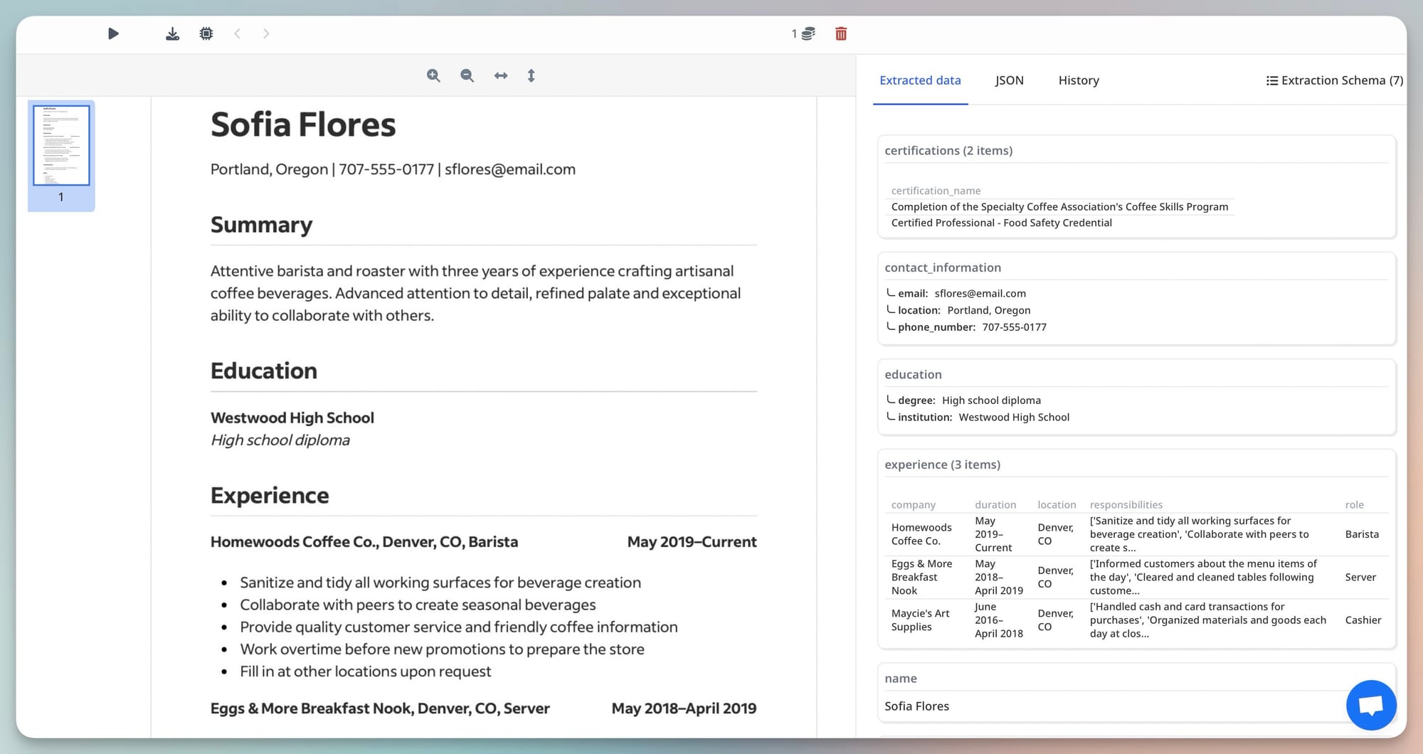Zoom out of the document

[x=467, y=75]
